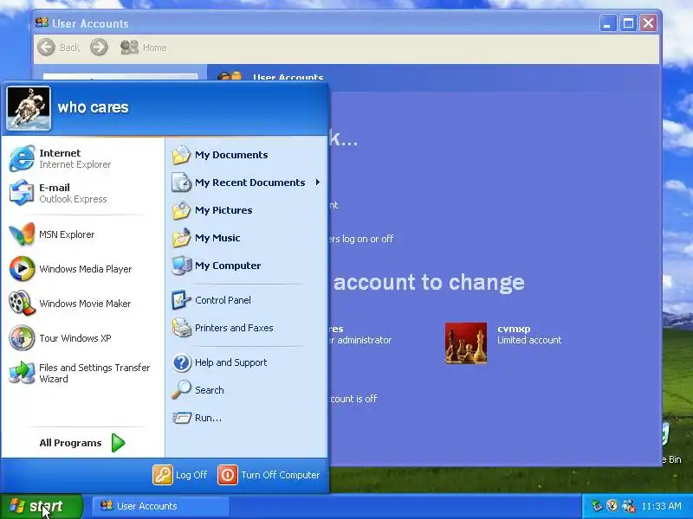The width and height of the screenshot is (693, 519).
Task: Click the security shield tray icon
Action: point(612,505)
